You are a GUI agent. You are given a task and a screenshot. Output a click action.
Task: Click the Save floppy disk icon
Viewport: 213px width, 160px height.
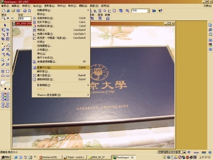(x=18, y=11)
